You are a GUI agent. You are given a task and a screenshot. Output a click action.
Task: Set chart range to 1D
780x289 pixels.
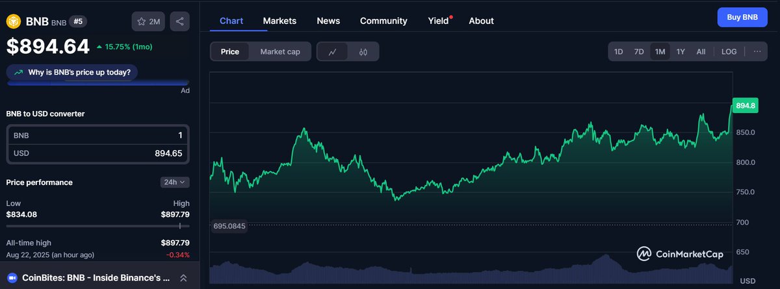pos(619,51)
